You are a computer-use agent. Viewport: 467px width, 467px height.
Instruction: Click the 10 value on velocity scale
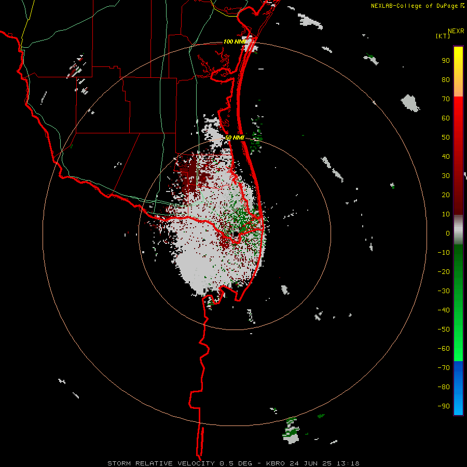(446, 214)
